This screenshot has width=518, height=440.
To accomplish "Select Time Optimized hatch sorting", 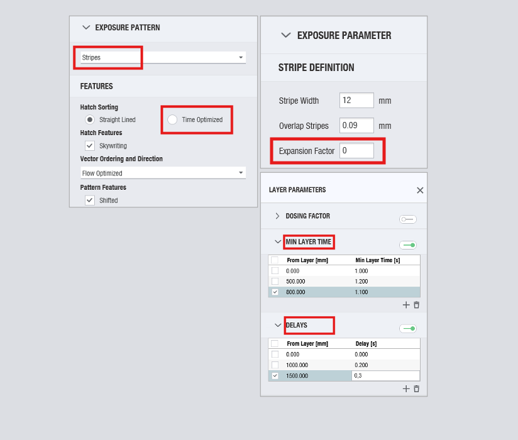I will (172, 119).
